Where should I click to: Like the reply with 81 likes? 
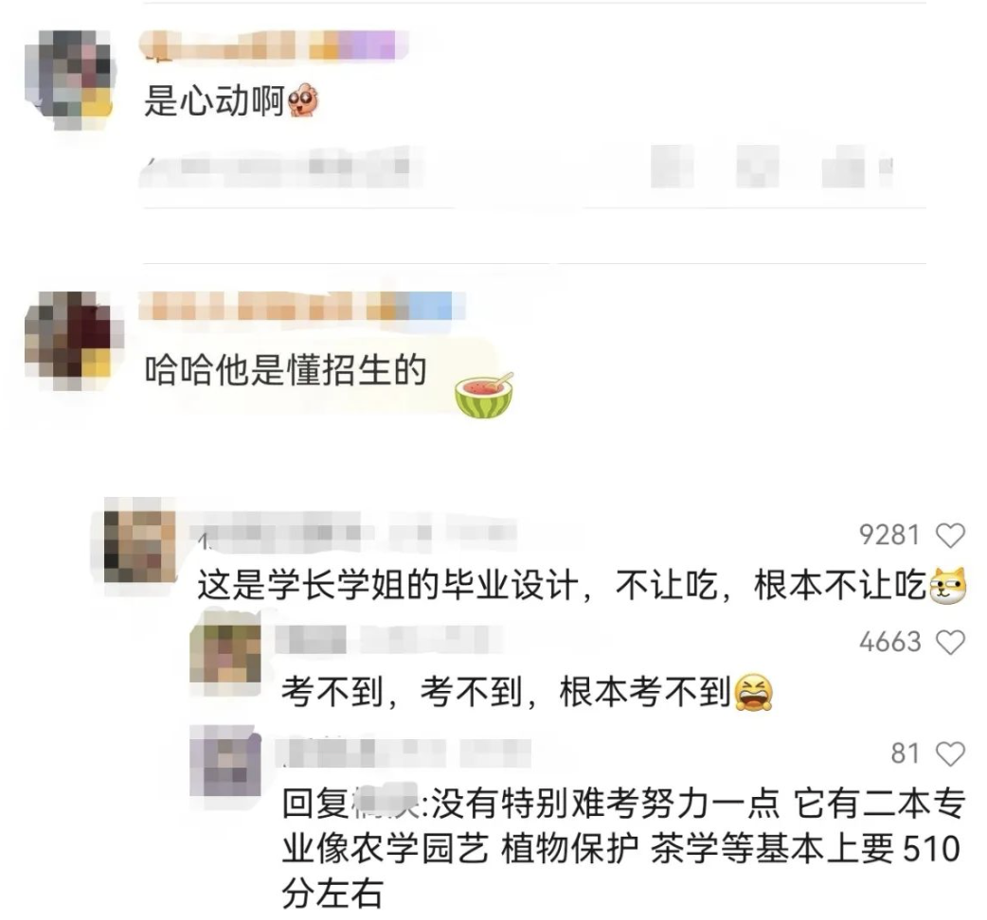pos(950,753)
